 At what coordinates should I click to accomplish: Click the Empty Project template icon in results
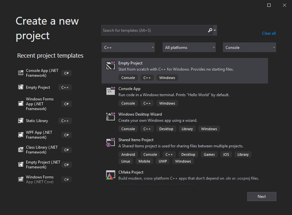[x=111, y=65]
